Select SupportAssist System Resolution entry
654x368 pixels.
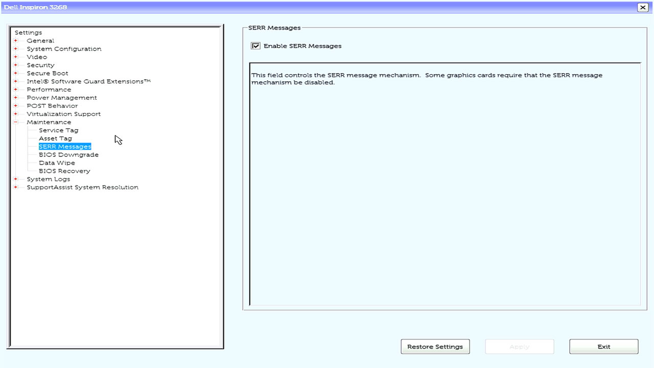(82, 188)
